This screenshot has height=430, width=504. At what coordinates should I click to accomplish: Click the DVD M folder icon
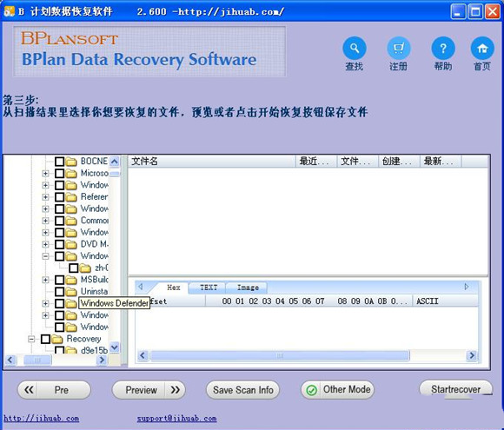[x=71, y=244]
